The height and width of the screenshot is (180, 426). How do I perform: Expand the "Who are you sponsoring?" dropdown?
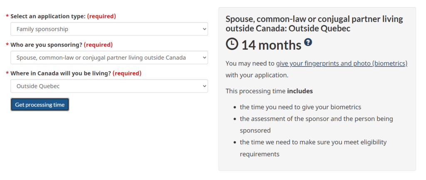(109, 57)
